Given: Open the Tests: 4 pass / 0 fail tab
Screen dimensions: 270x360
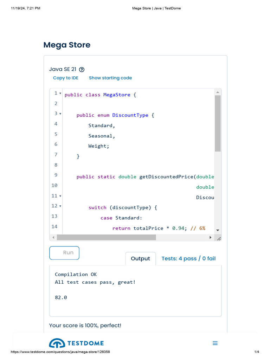Looking at the screenshot, I should point(188,259).
